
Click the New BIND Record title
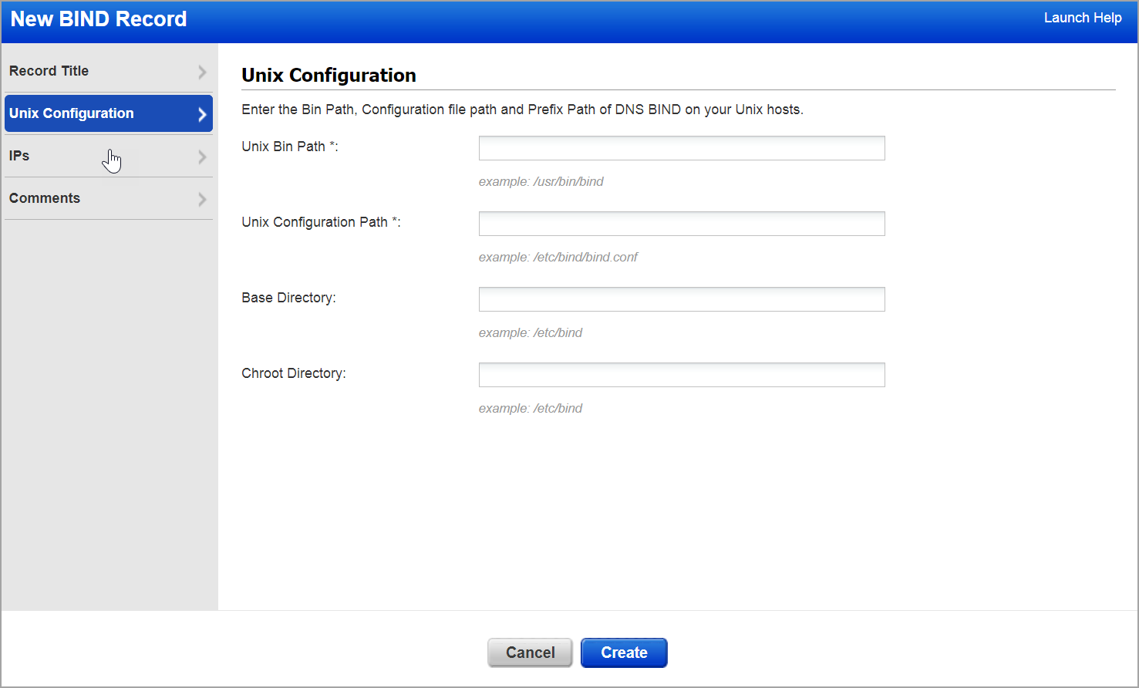tap(99, 19)
